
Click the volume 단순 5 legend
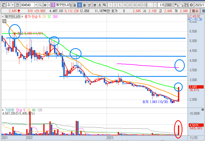(21, 110)
